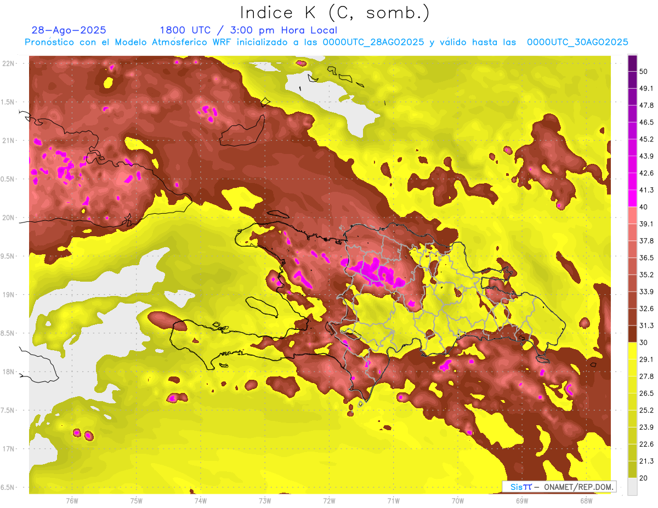Viewport: 658px width, 508px height.
Task: Click the dark purple colorbar segment above 50
Action: pyautogui.click(x=633, y=63)
